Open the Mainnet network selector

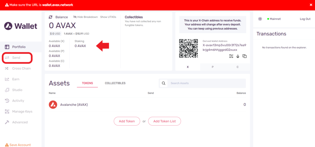tap(274, 19)
